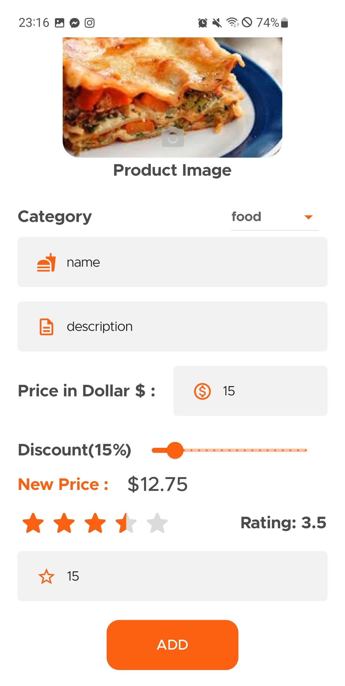Click the document icon beside description
The width and height of the screenshot is (345, 686).
pos(46,327)
